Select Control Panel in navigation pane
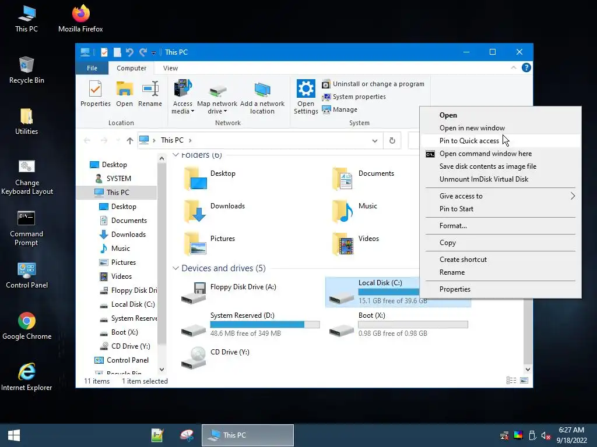 122,360
